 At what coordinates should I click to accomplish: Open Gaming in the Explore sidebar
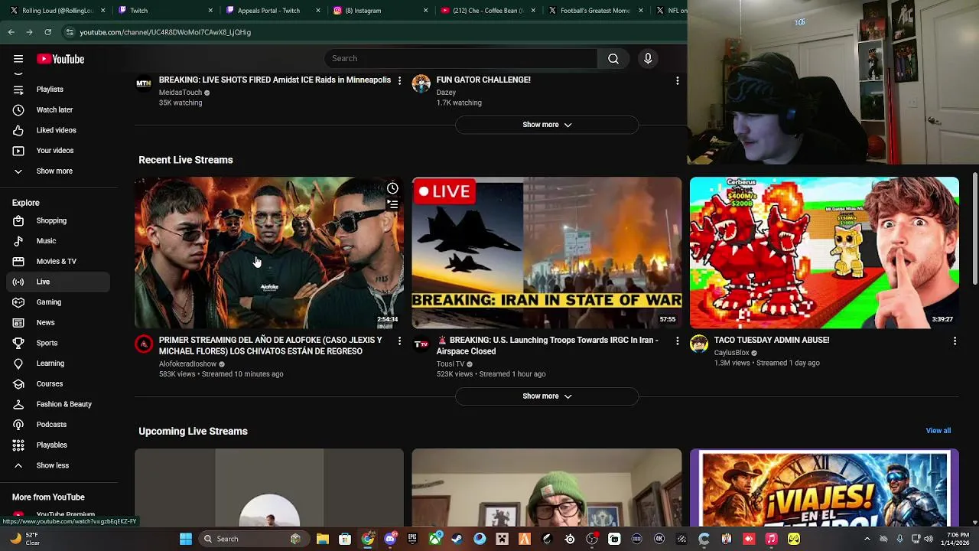click(57, 302)
